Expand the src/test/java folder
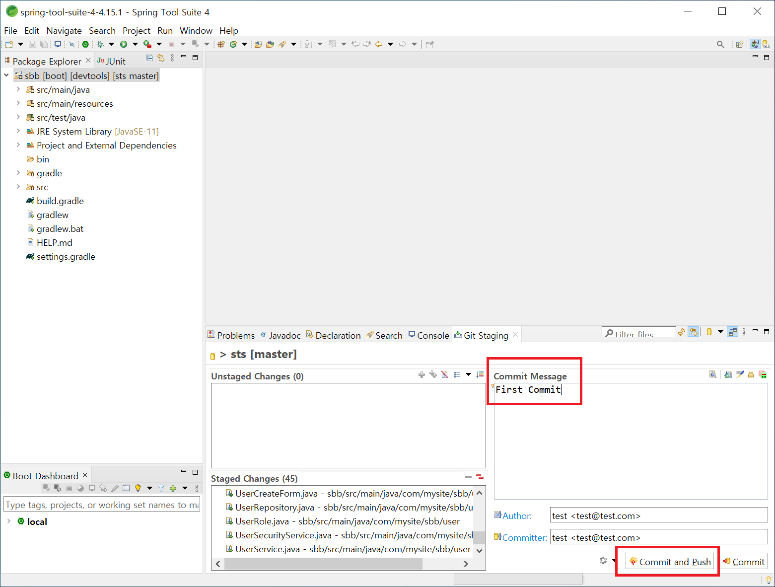The width and height of the screenshot is (775, 587). [x=18, y=117]
